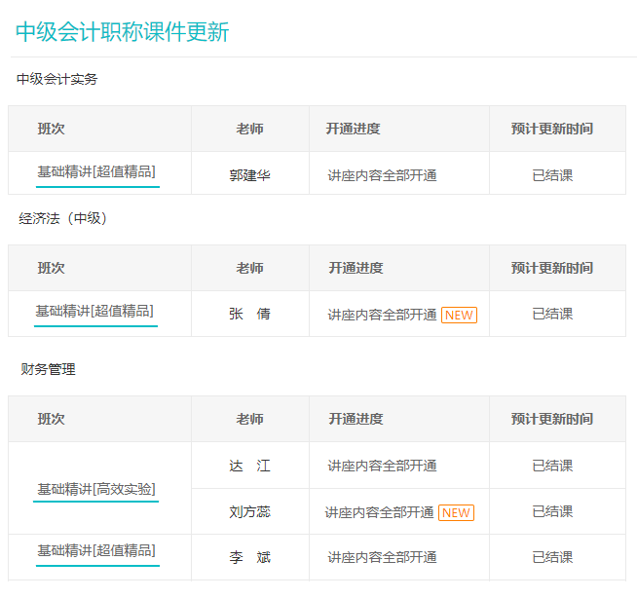Click teacher name 刘方蕊
This screenshot has height=598, width=637.
point(250,511)
